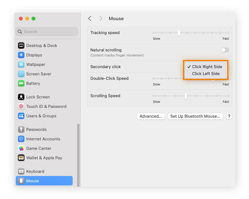Select Wallpaper label in sidebar

[36, 64]
